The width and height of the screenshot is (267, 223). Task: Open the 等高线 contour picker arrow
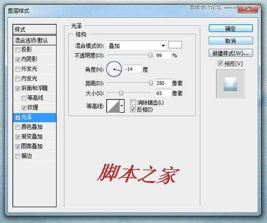pyautogui.click(x=122, y=106)
